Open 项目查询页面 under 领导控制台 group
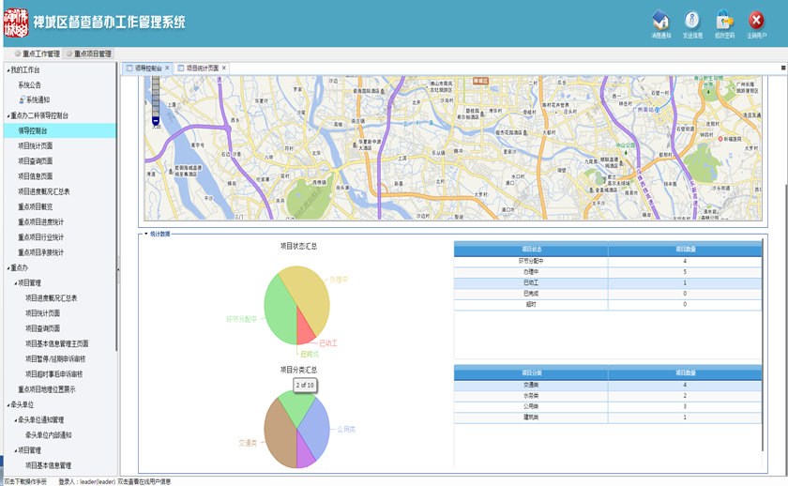788x486 pixels. (35, 161)
